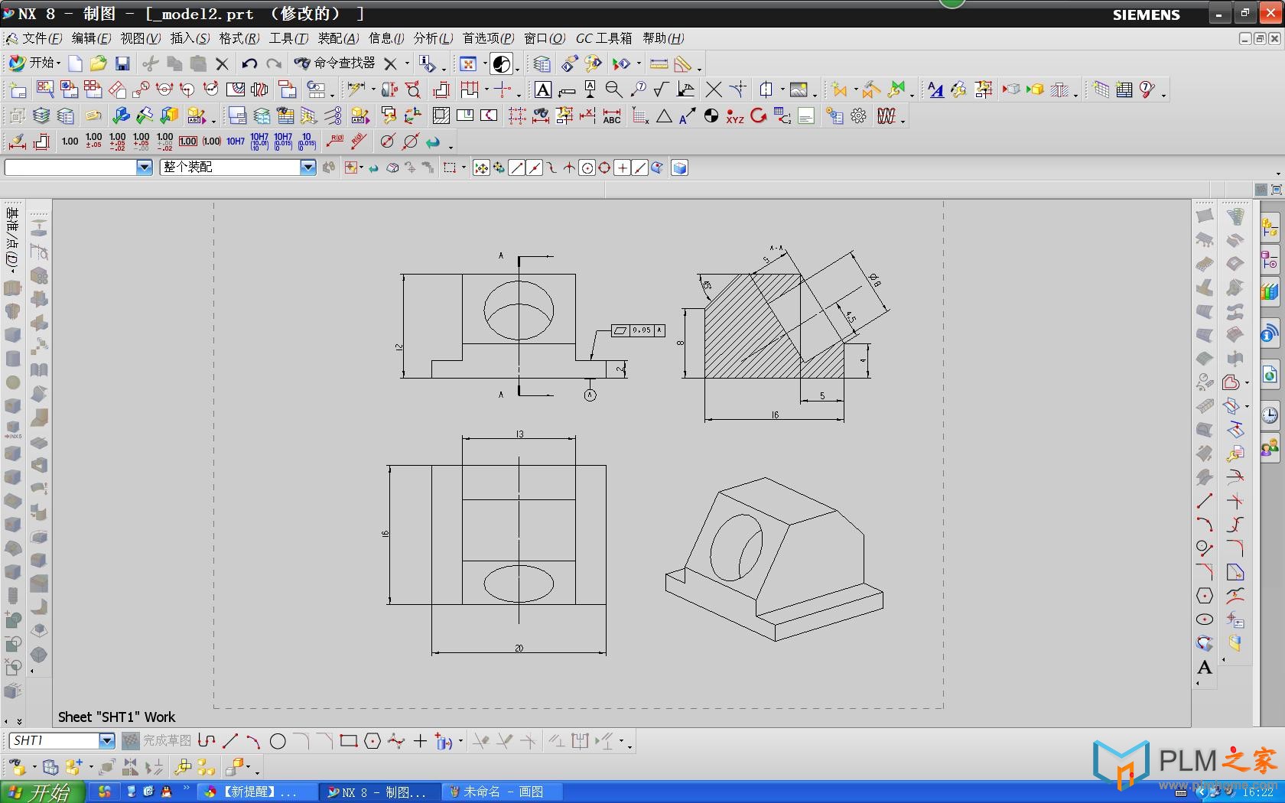The width and height of the screenshot is (1285, 803).
Task: Open the 首选项(P) menu
Action: click(x=488, y=38)
